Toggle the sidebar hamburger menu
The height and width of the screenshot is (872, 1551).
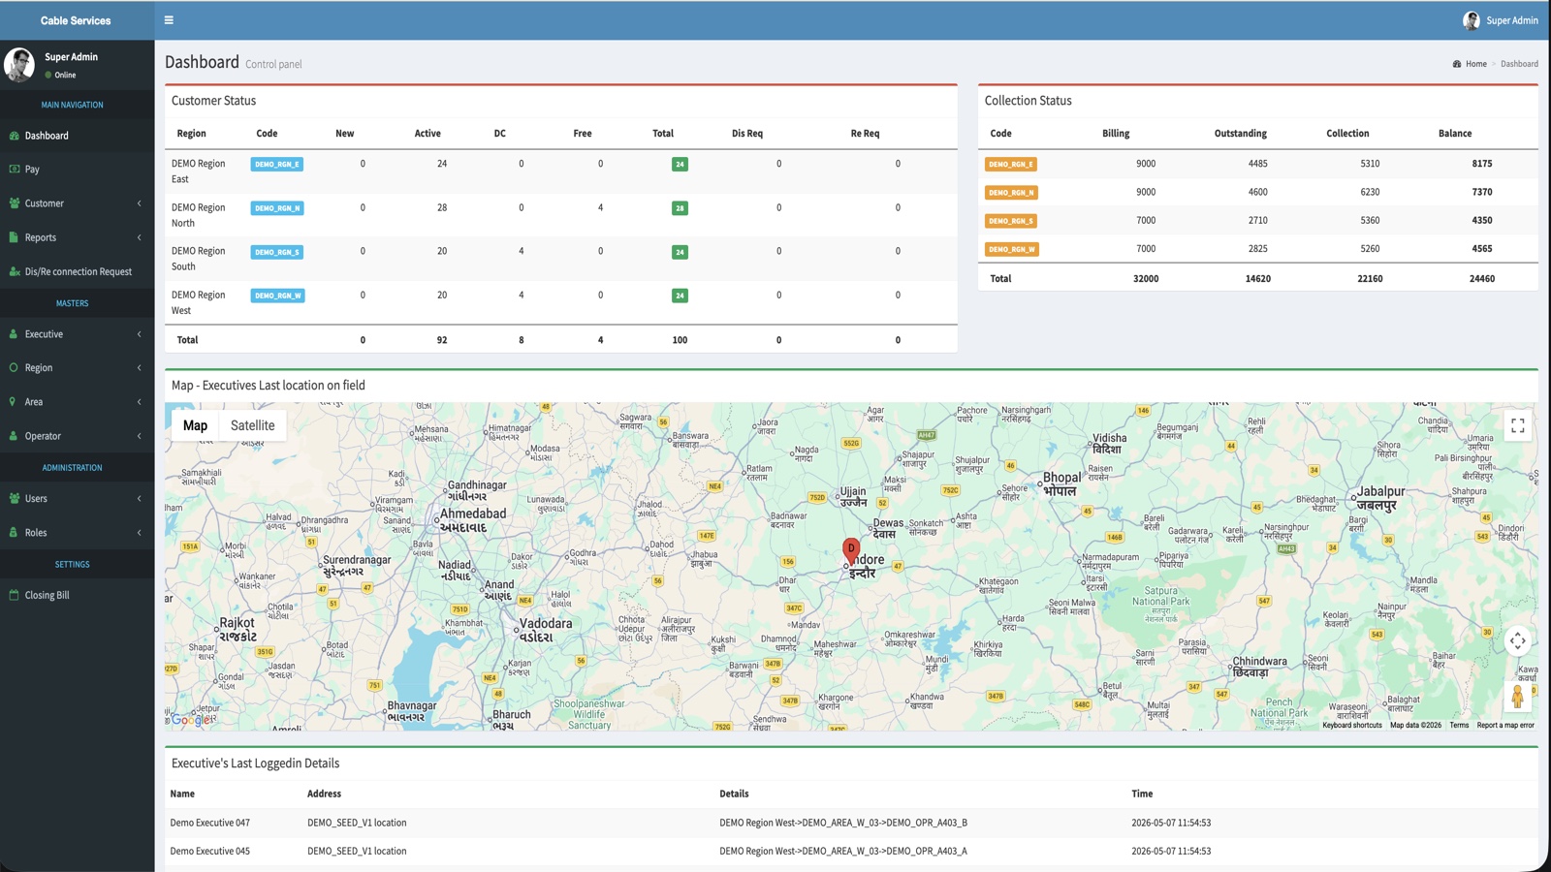click(x=169, y=20)
